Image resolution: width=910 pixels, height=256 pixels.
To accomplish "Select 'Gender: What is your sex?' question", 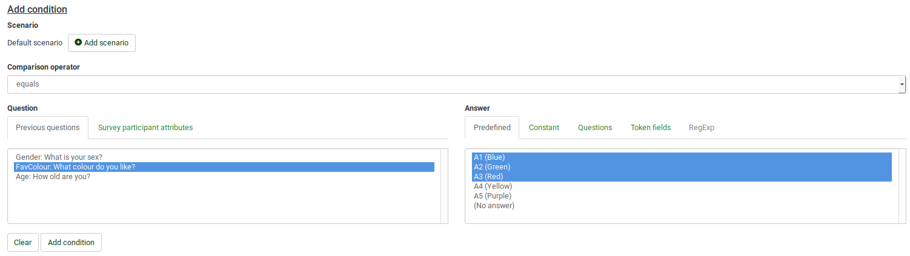I will point(59,157).
